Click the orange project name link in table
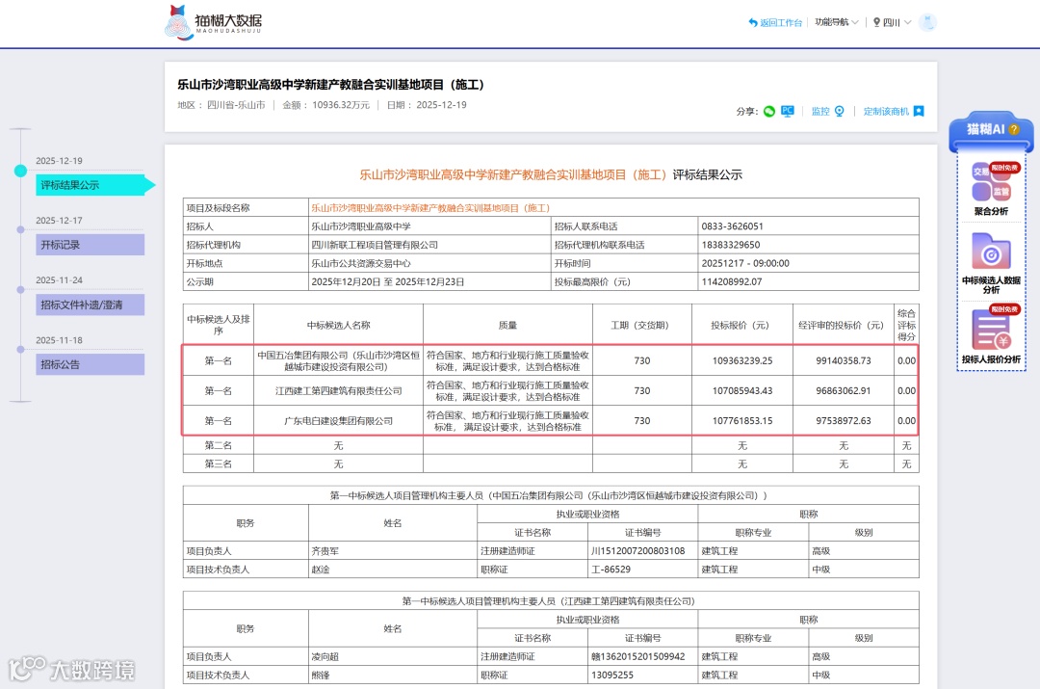 click(430, 208)
